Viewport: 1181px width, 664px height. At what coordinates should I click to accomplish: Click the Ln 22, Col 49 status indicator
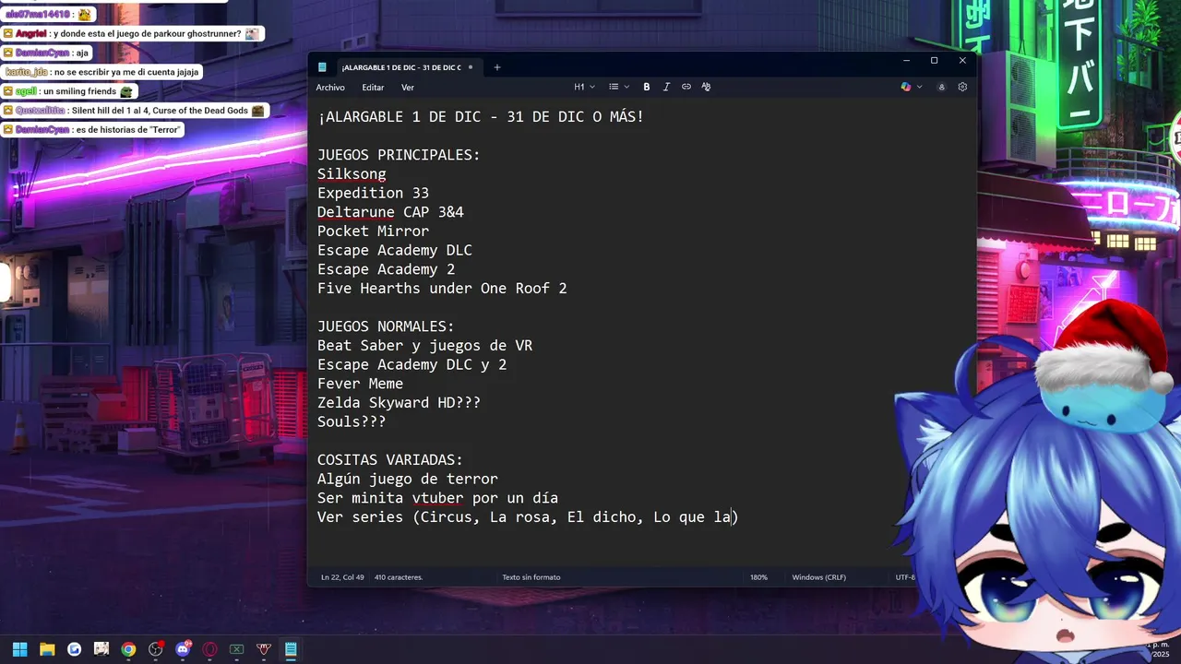click(x=342, y=577)
